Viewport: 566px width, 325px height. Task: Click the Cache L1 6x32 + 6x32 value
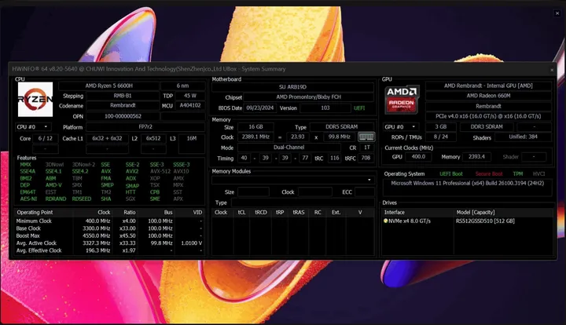tap(107, 138)
